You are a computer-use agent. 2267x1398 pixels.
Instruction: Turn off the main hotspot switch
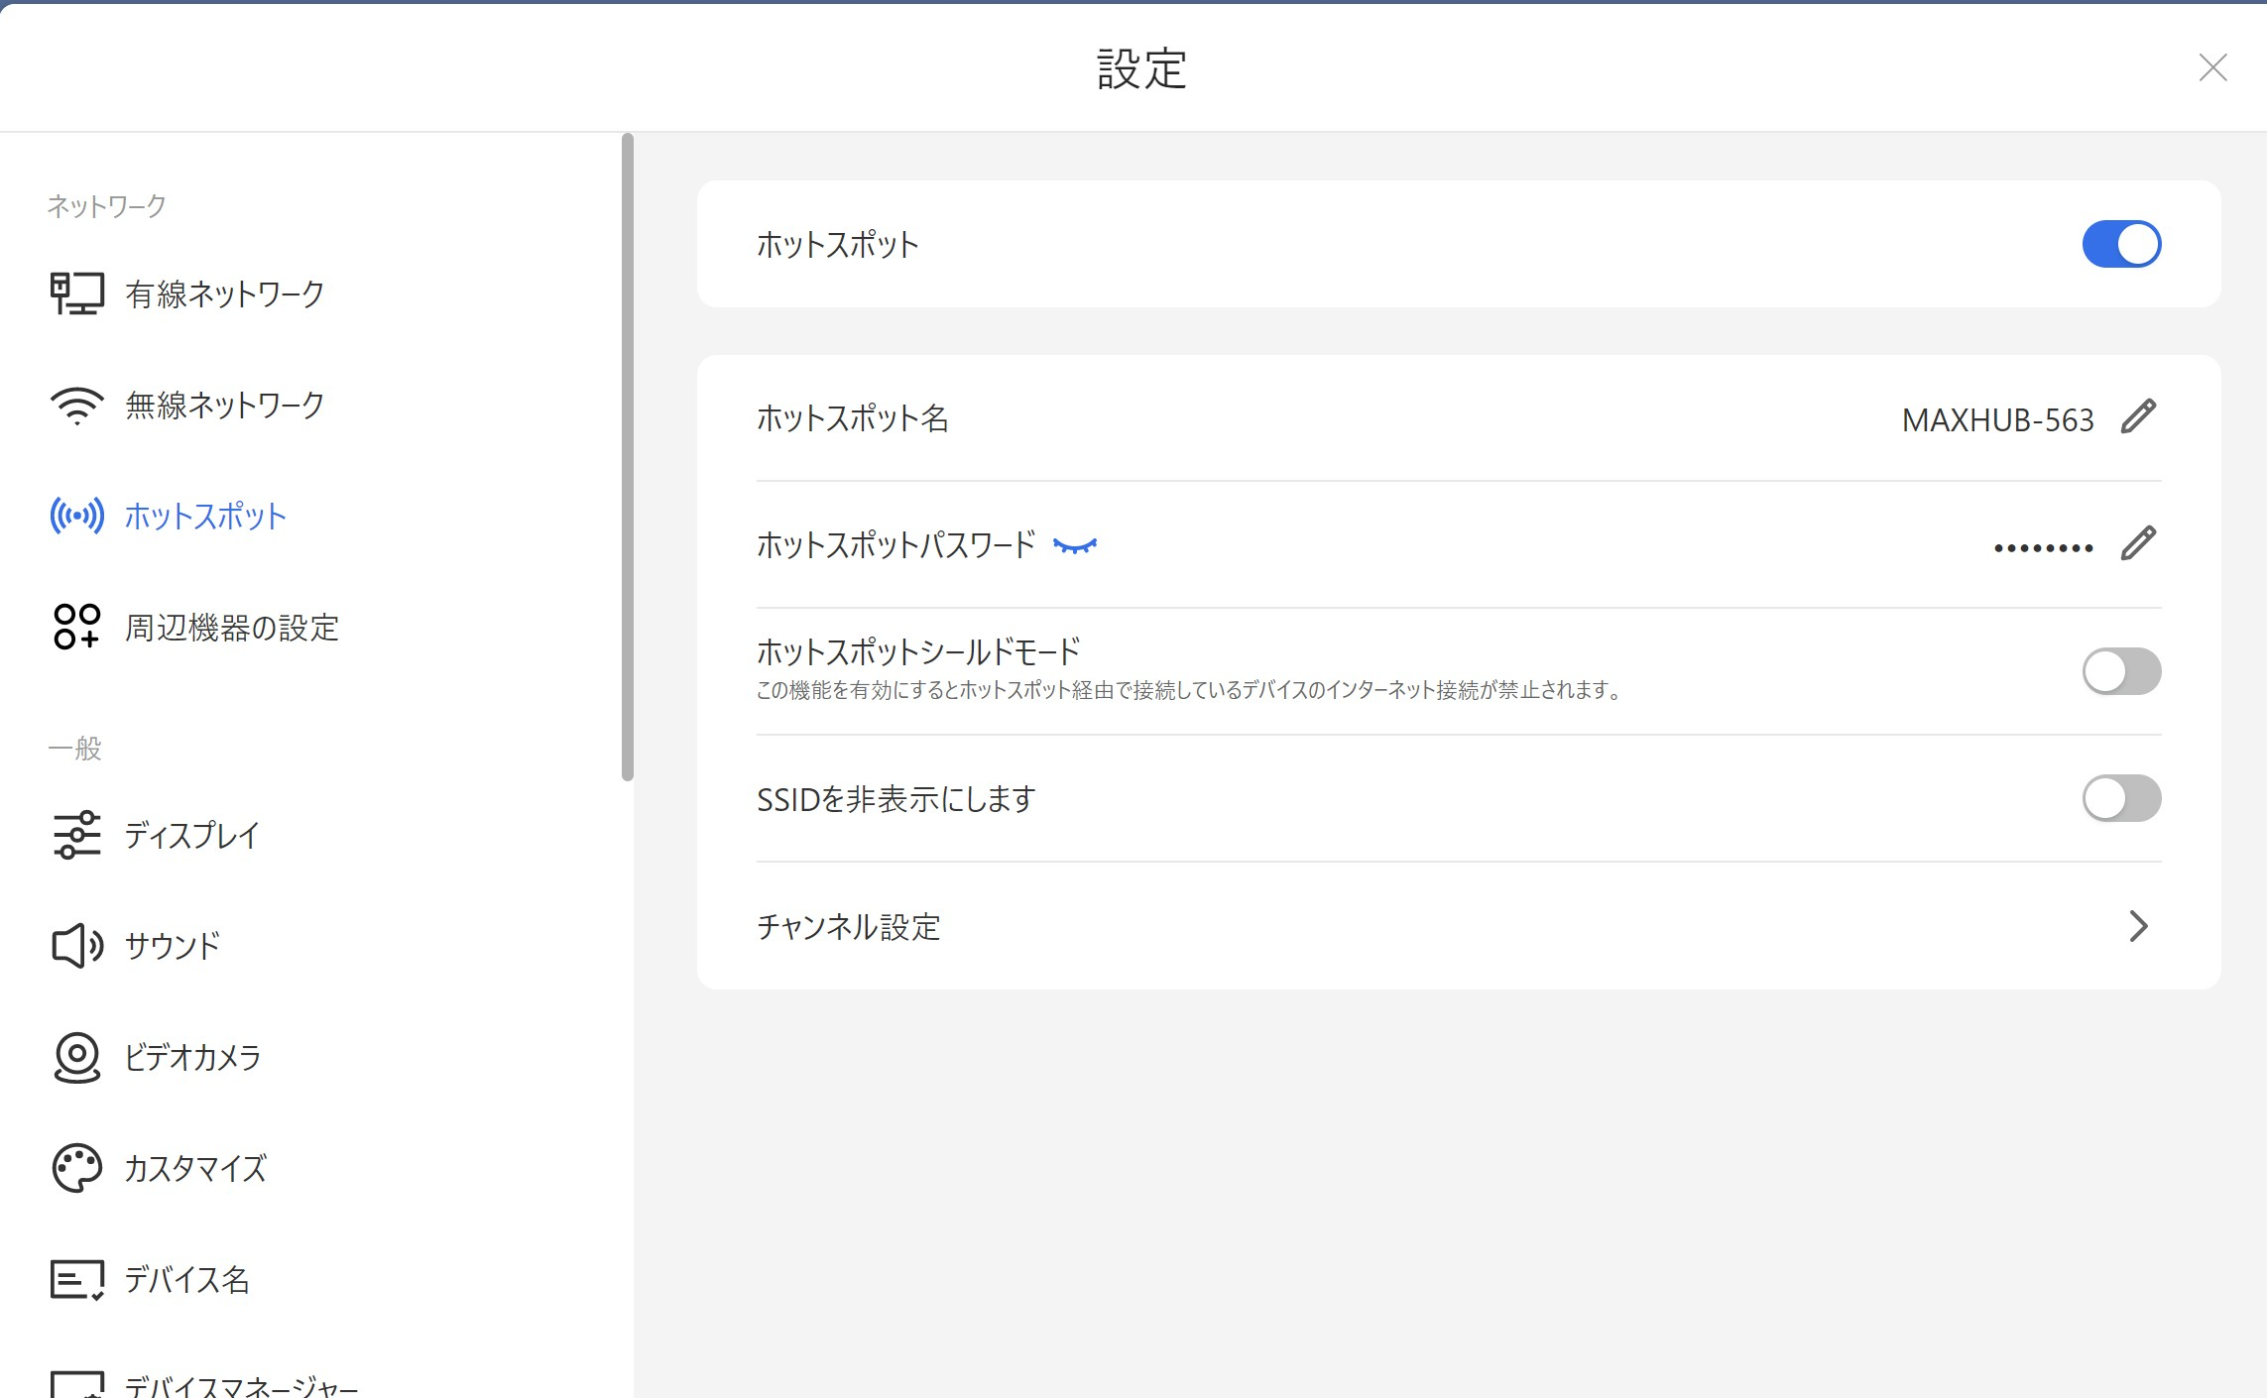tap(2121, 244)
